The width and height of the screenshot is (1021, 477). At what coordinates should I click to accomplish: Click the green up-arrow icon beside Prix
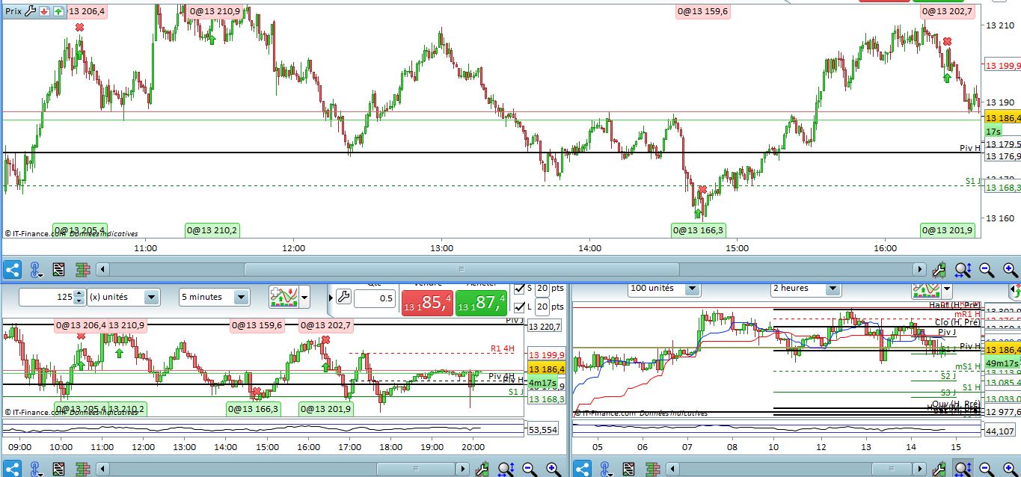(58, 11)
